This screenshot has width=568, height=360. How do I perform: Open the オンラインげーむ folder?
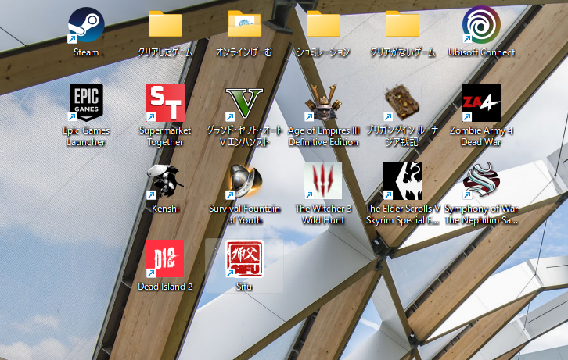[244, 24]
